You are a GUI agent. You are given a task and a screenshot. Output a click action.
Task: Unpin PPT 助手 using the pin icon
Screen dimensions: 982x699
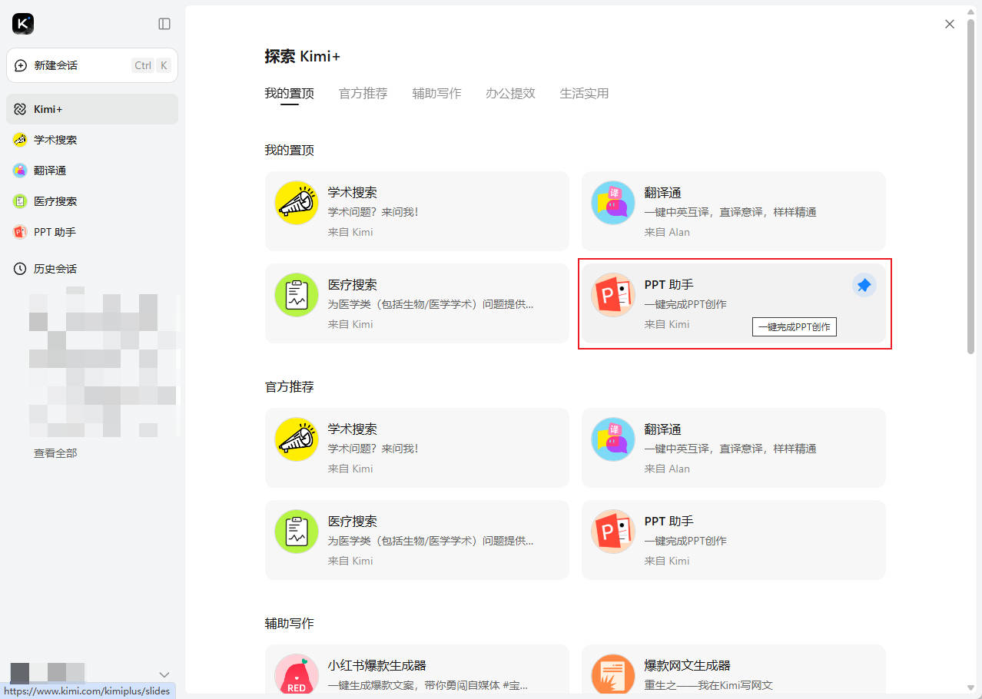[864, 285]
